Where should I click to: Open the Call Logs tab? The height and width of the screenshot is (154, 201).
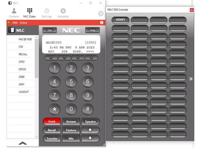[x=47, y=13]
